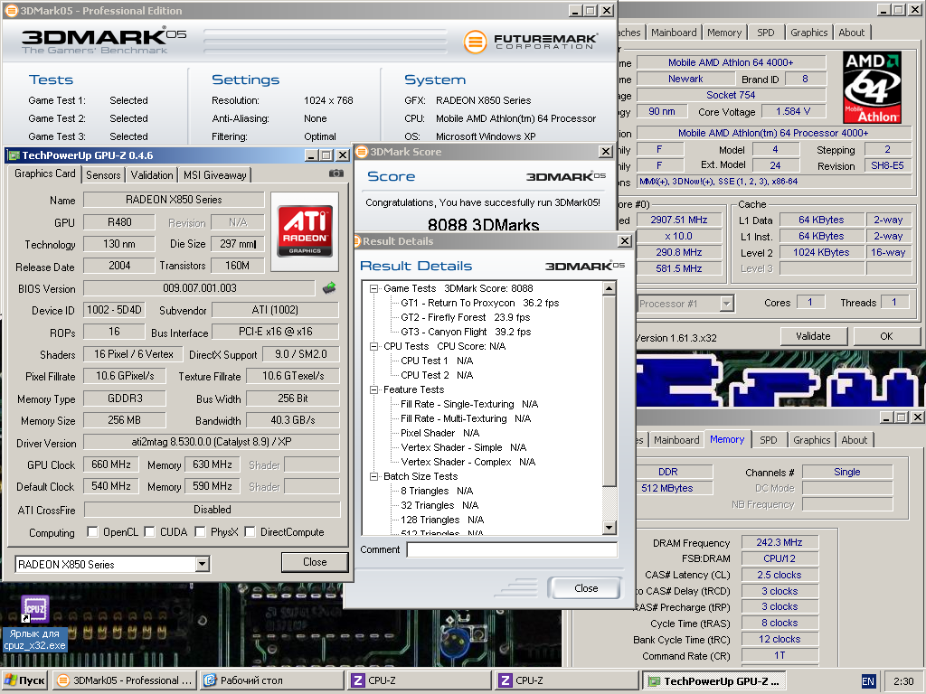926x694 pixels.
Task: Switch to GPU-Z Validation tab
Action: point(152,174)
